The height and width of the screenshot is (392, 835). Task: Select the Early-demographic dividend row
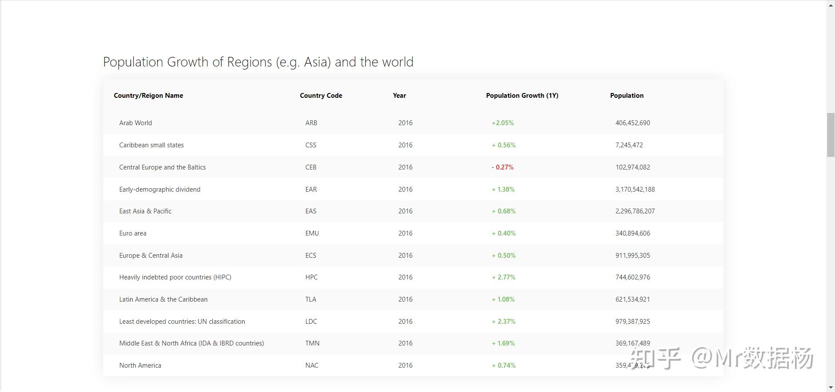click(160, 189)
